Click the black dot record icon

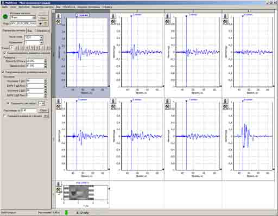point(41,23)
